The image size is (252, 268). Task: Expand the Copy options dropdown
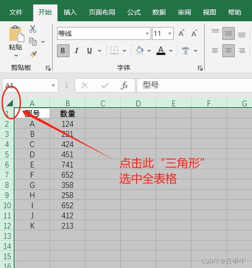click(x=43, y=41)
